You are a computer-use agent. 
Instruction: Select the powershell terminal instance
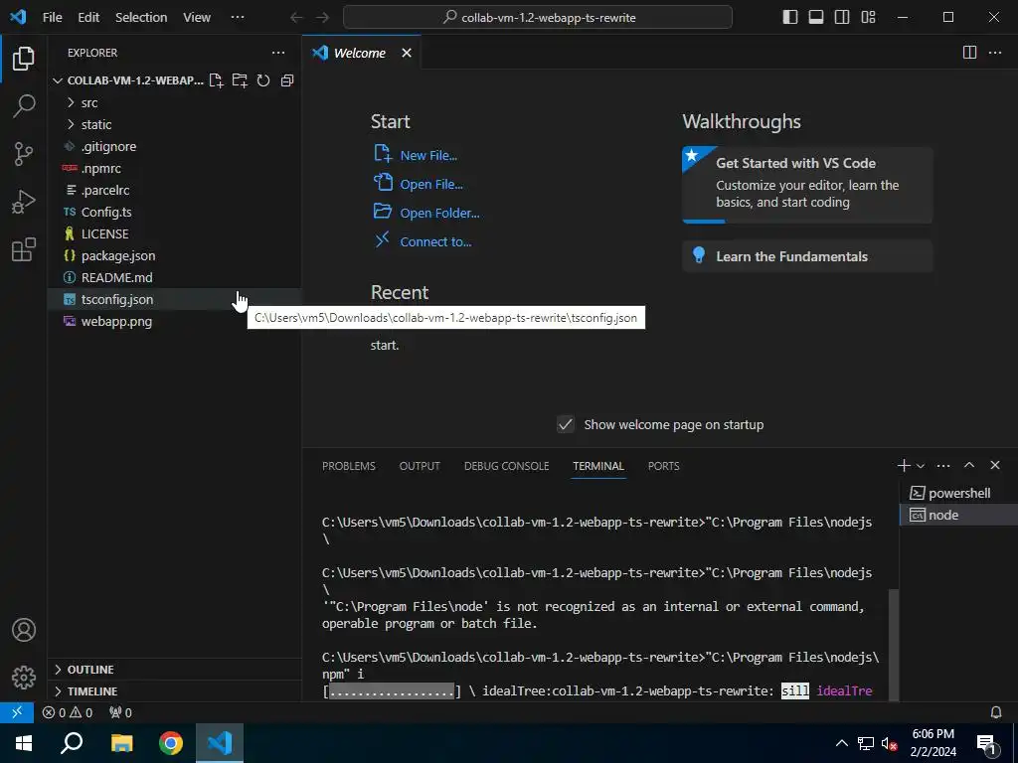pos(958,493)
